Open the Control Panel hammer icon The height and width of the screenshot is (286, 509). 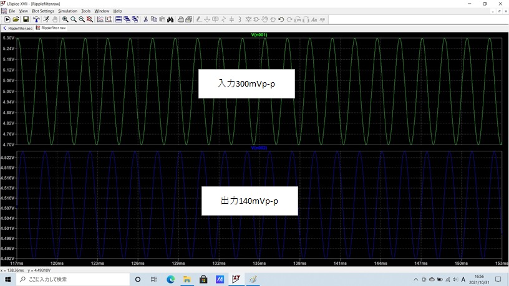pyautogui.click(x=37, y=19)
